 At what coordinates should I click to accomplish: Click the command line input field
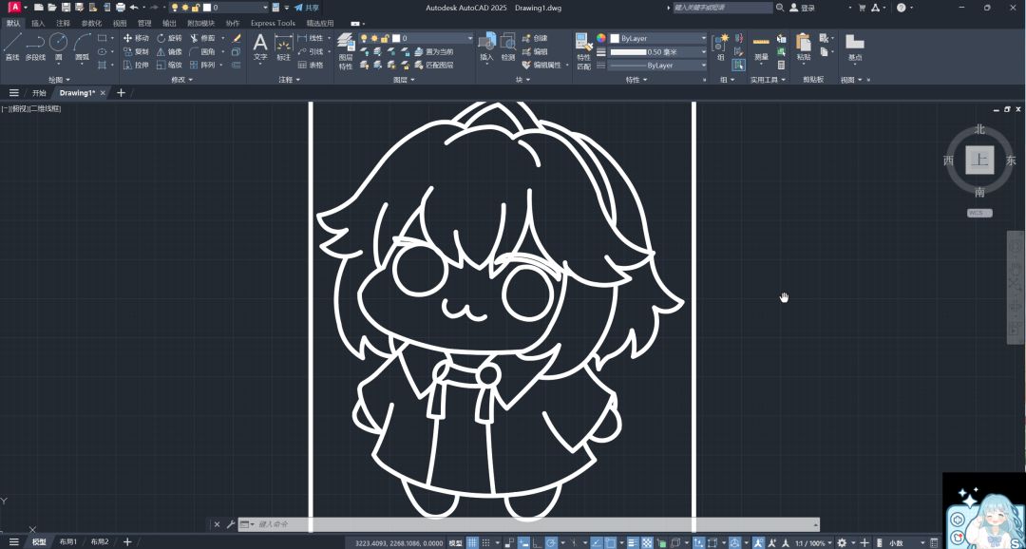(x=529, y=524)
